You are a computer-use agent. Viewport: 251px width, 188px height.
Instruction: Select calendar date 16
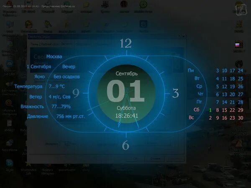(224, 118)
